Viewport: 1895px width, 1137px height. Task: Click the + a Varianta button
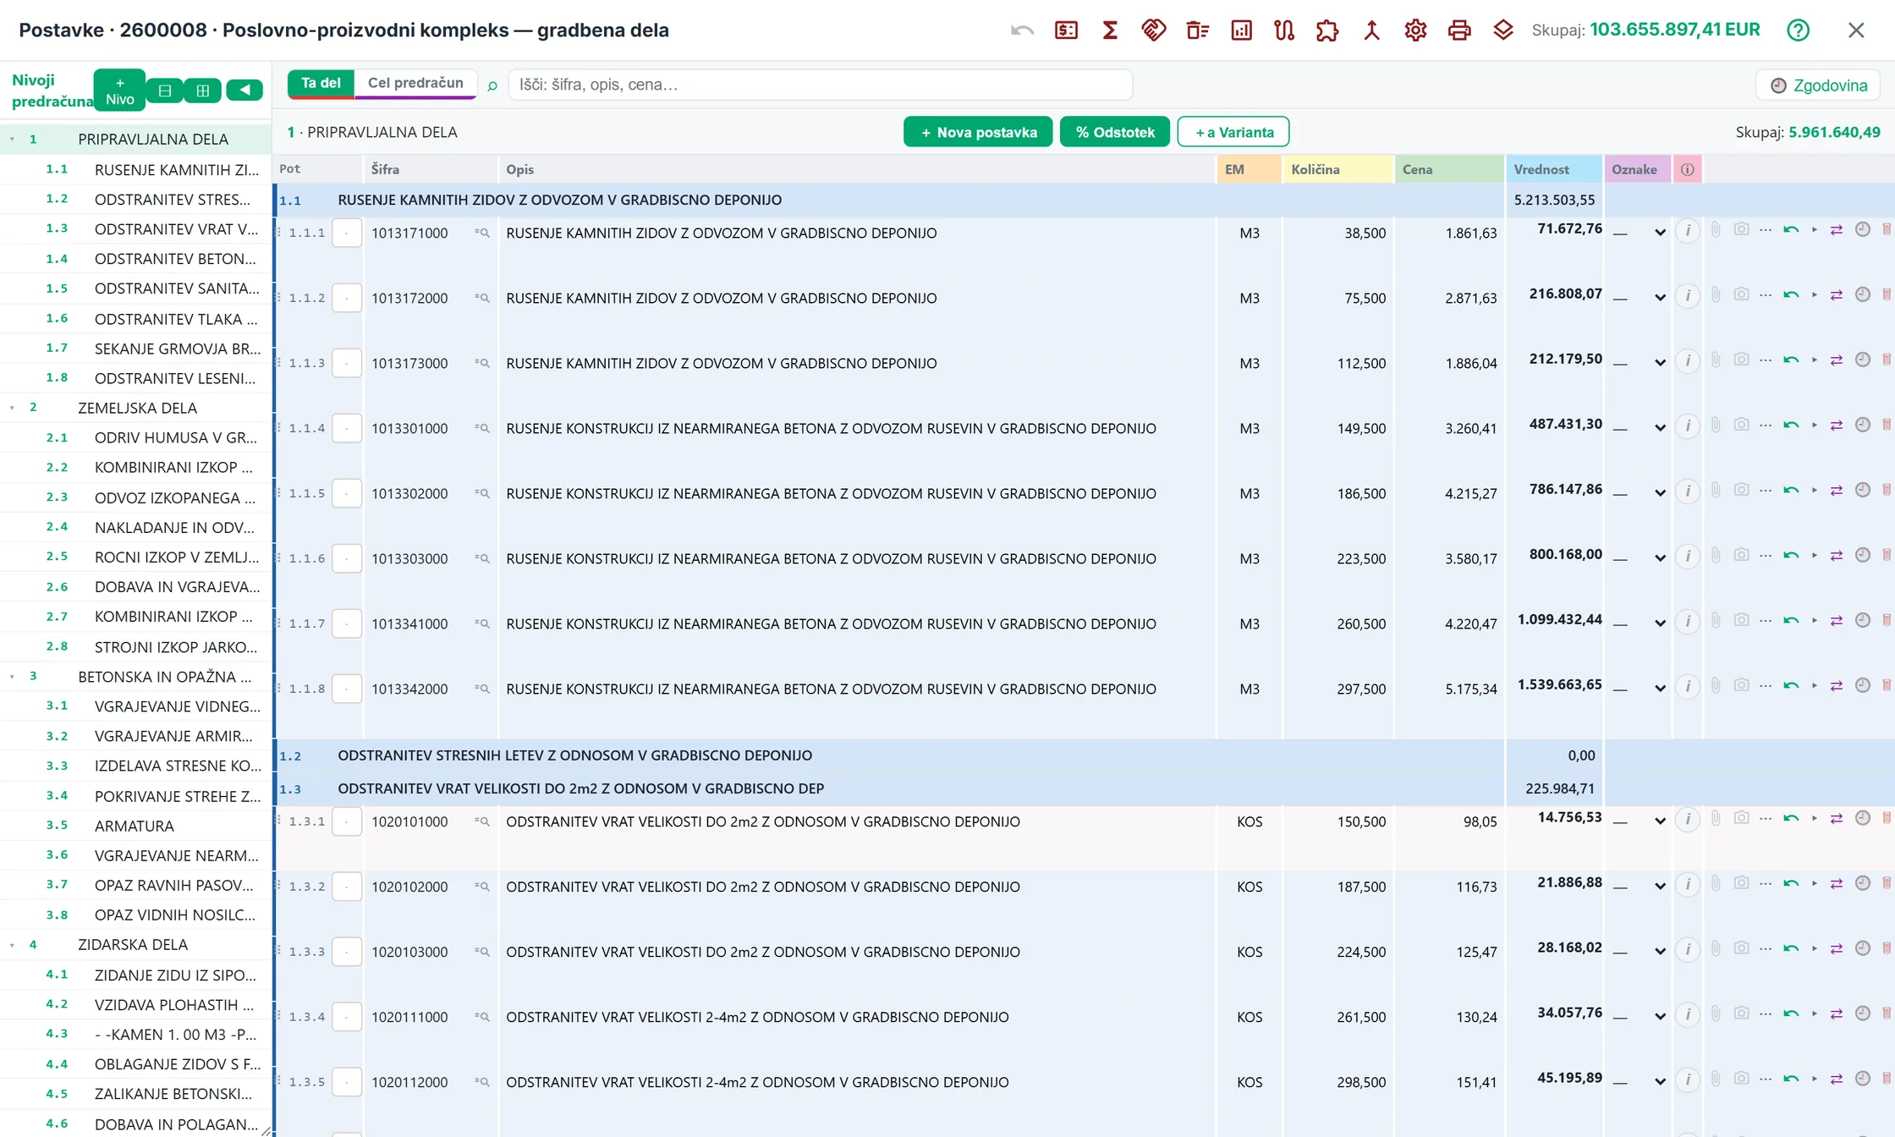1233,132
